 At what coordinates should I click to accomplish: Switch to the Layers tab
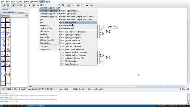[5, 10]
